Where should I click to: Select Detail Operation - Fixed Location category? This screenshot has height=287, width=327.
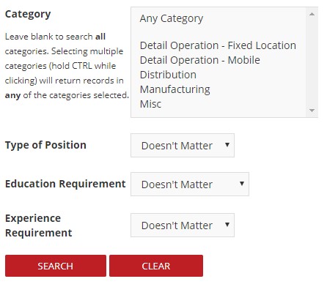218,45
